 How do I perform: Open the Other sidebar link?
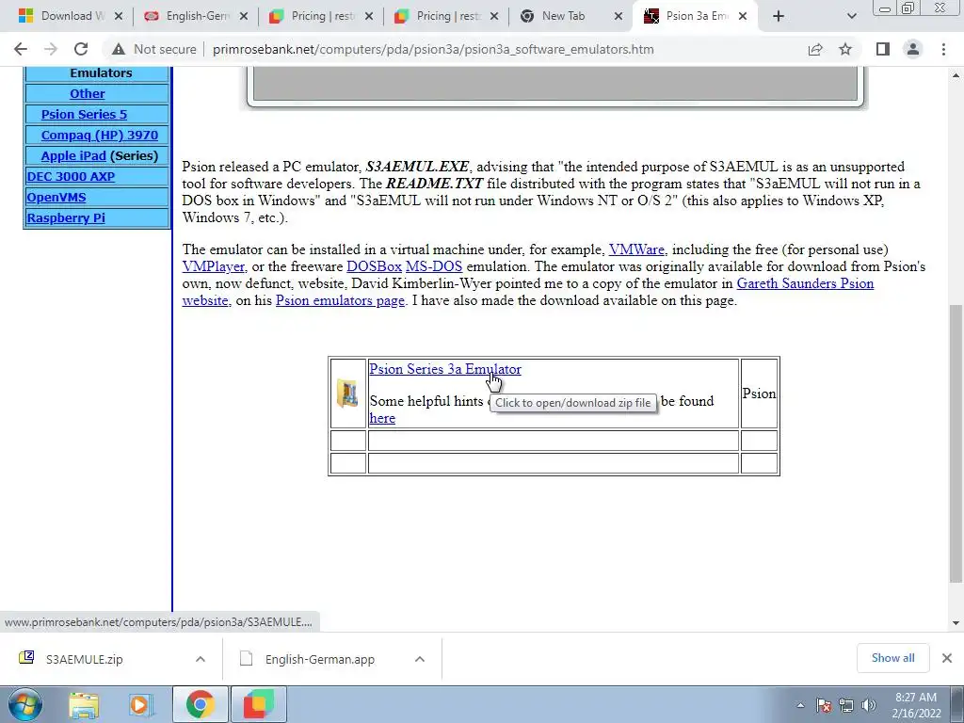(x=87, y=93)
